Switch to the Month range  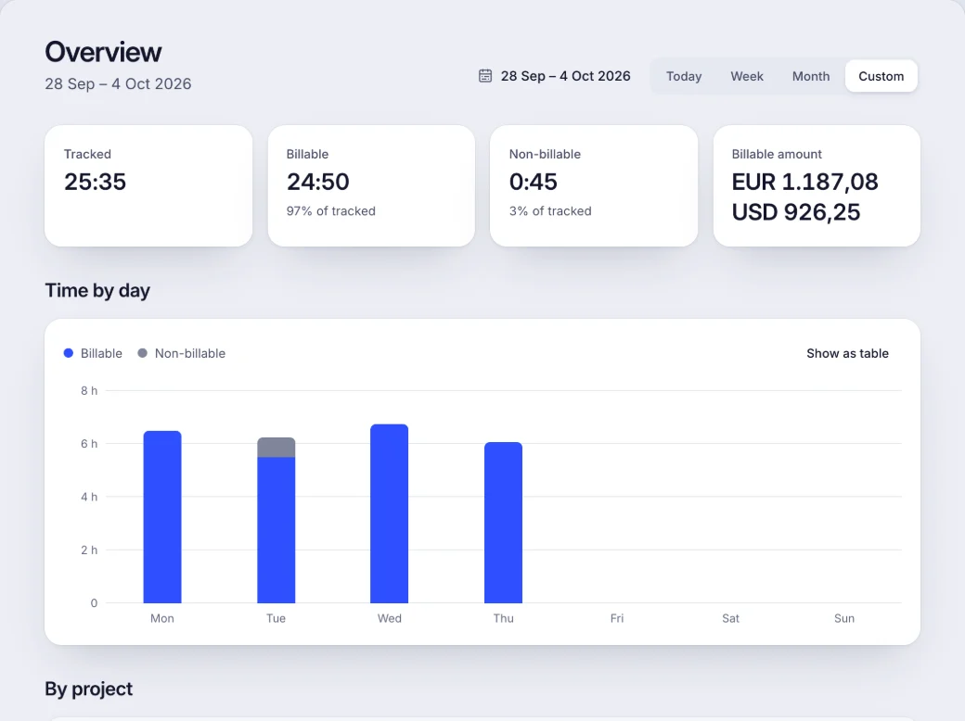coord(811,76)
